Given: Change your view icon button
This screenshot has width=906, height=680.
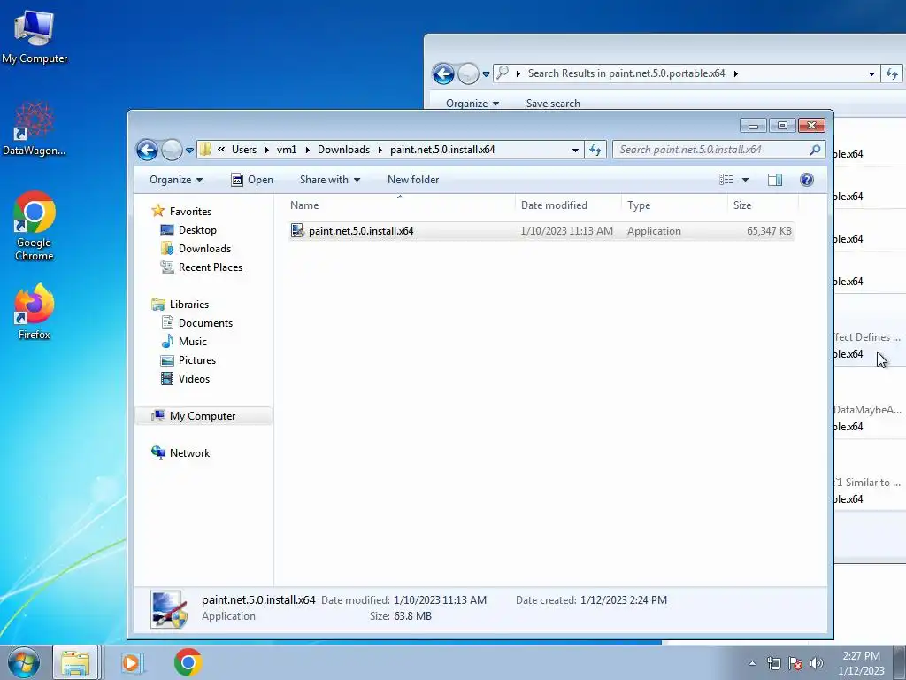Looking at the screenshot, I should [726, 180].
